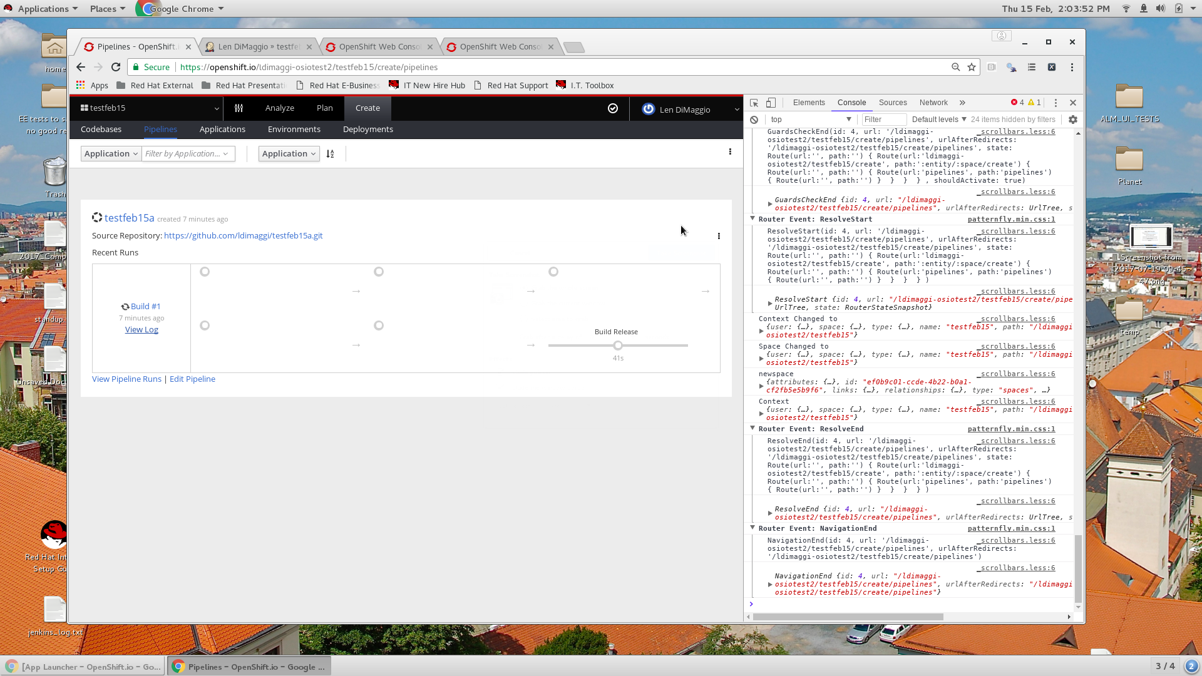This screenshot has height=676, width=1202.
Task: Clear the DevTools console
Action: click(x=754, y=120)
